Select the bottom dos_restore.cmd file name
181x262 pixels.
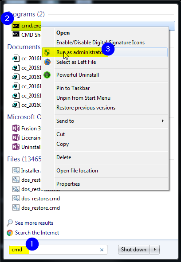41,208
